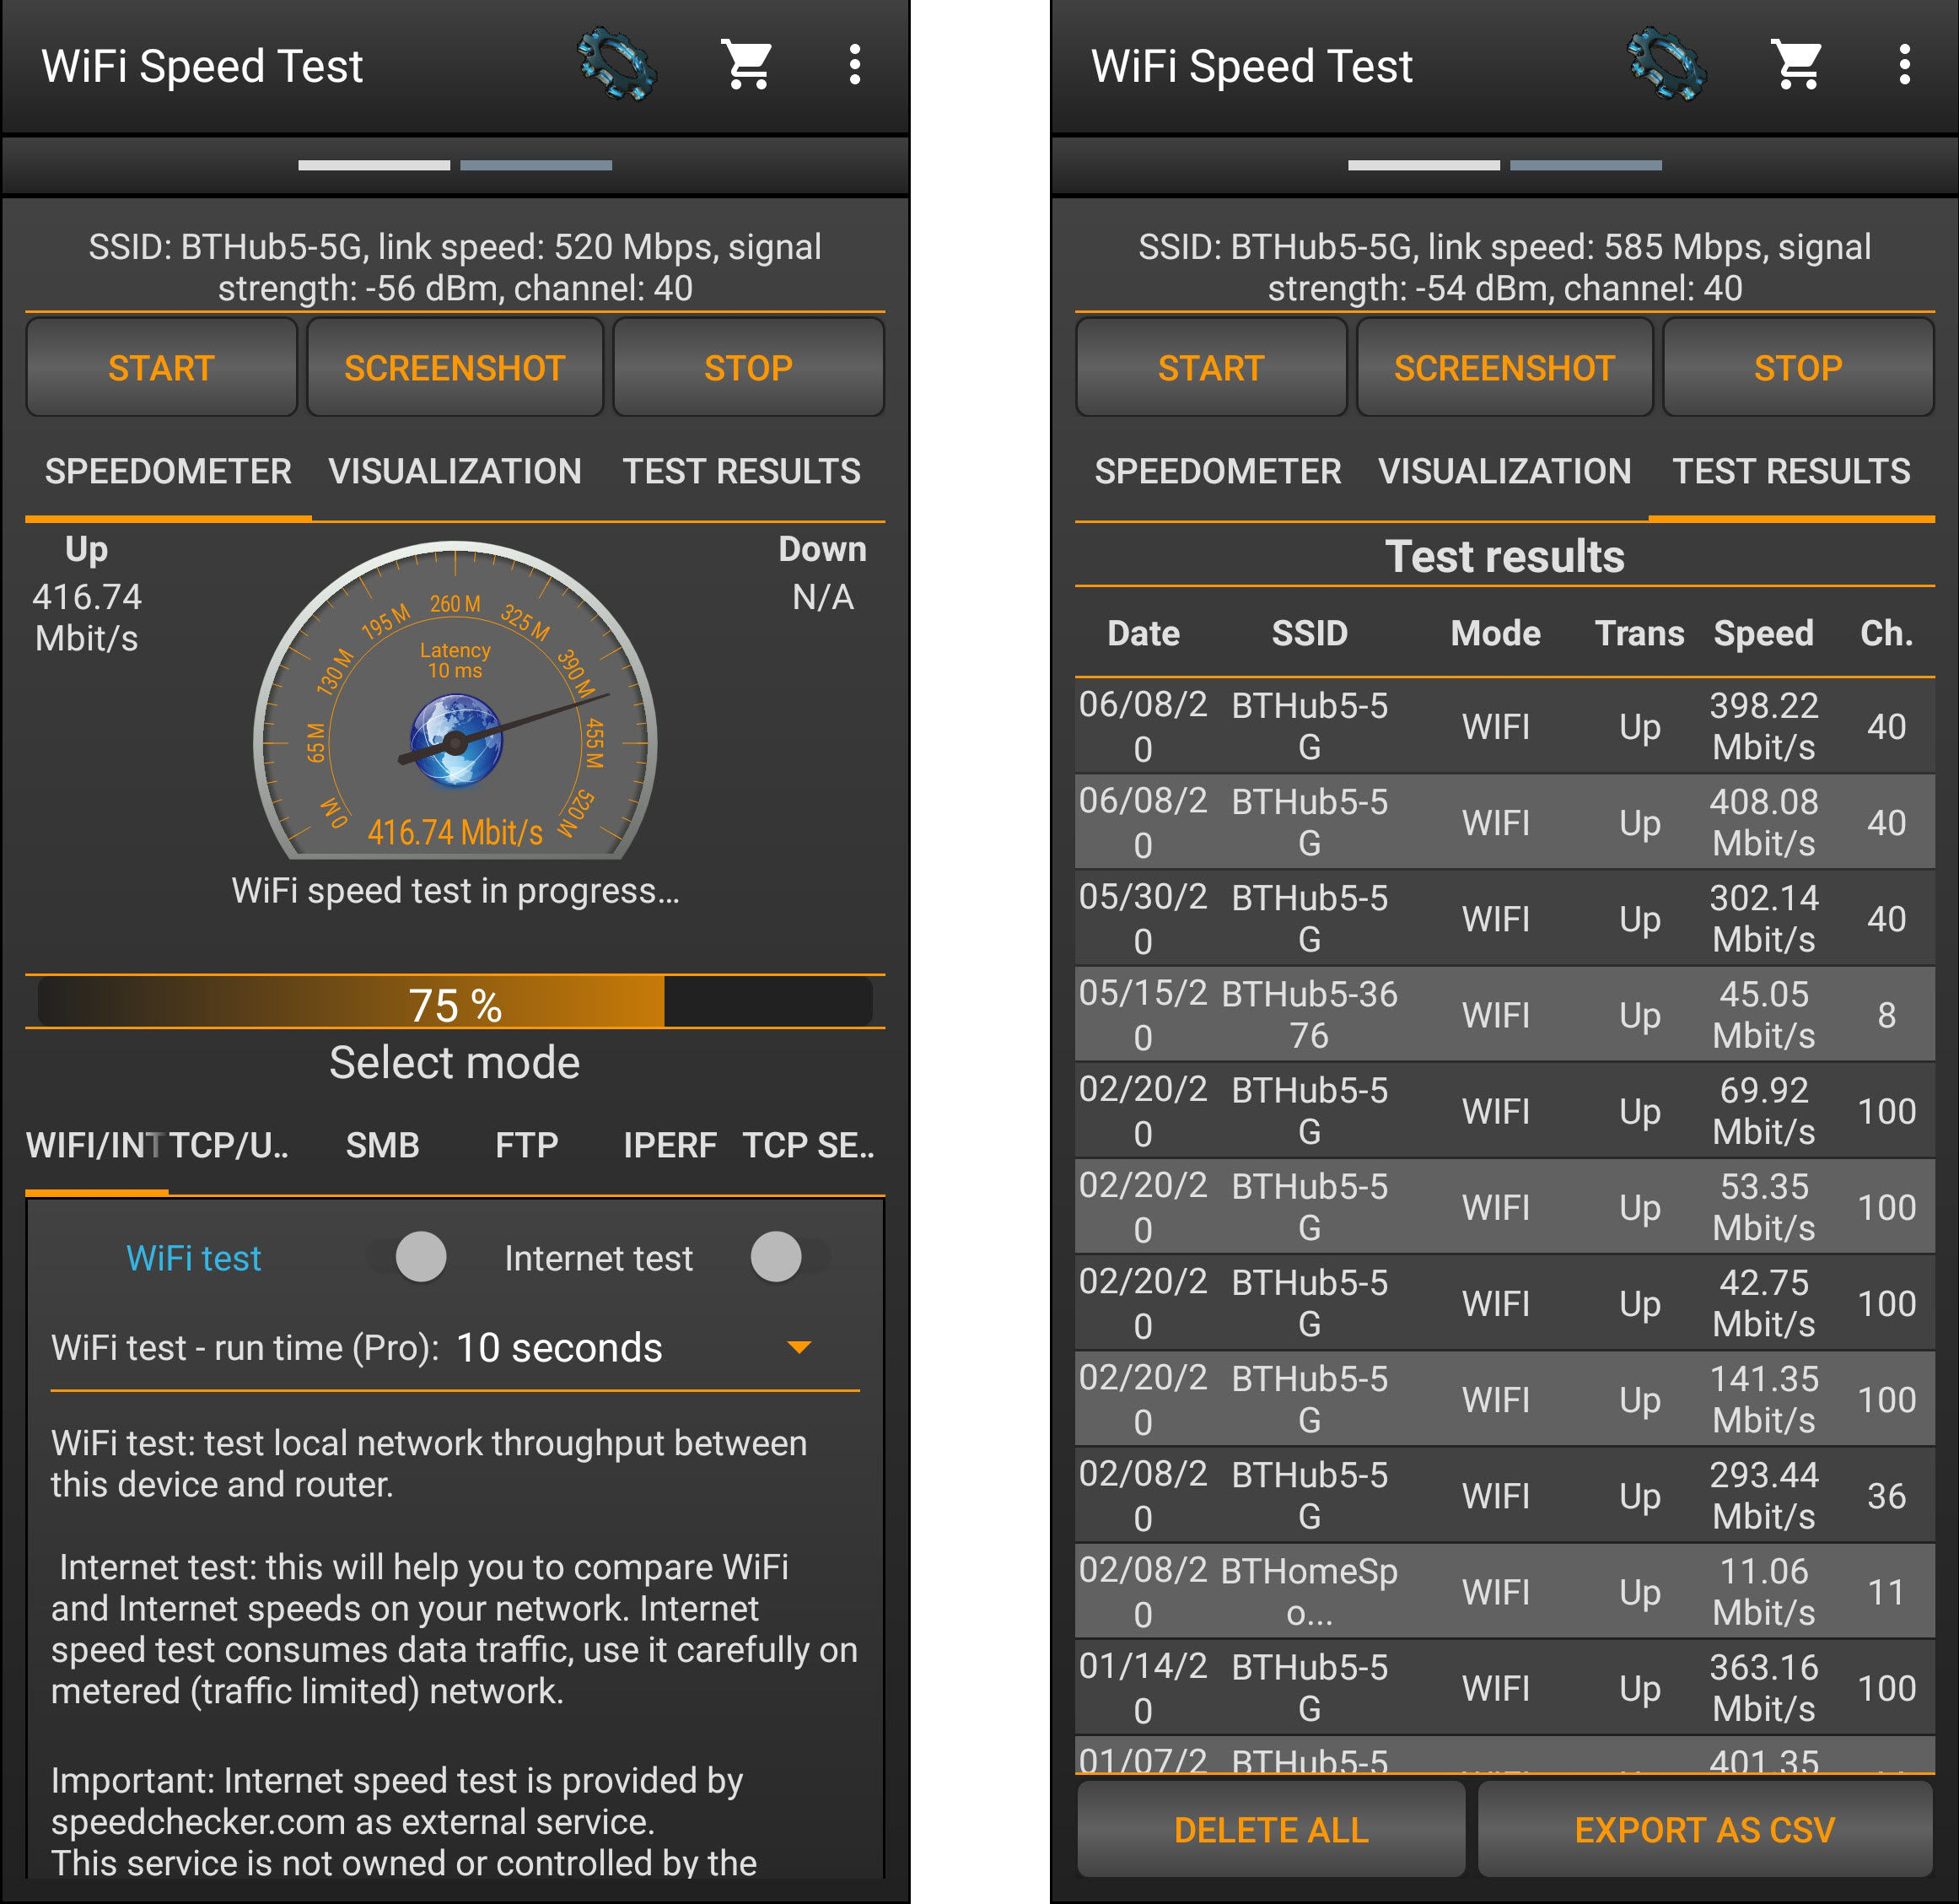Click the shopping cart icon in right panel
Image resolution: width=1959 pixels, height=1904 pixels.
coord(1805,68)
